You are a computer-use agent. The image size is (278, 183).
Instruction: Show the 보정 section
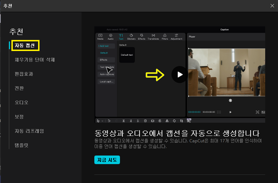pyautogui.click(x=19, y=117)
